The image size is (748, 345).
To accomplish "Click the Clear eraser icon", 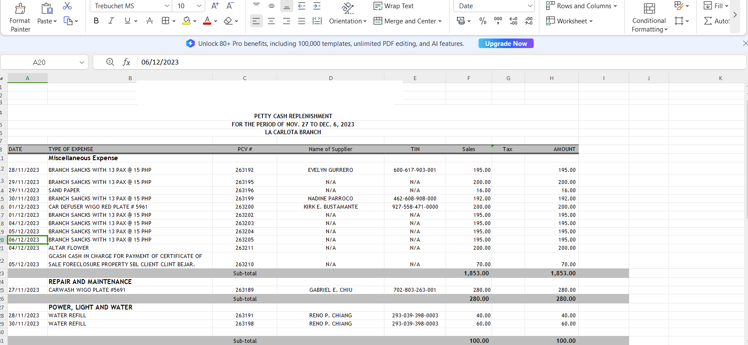I will [x=228, y=21].
